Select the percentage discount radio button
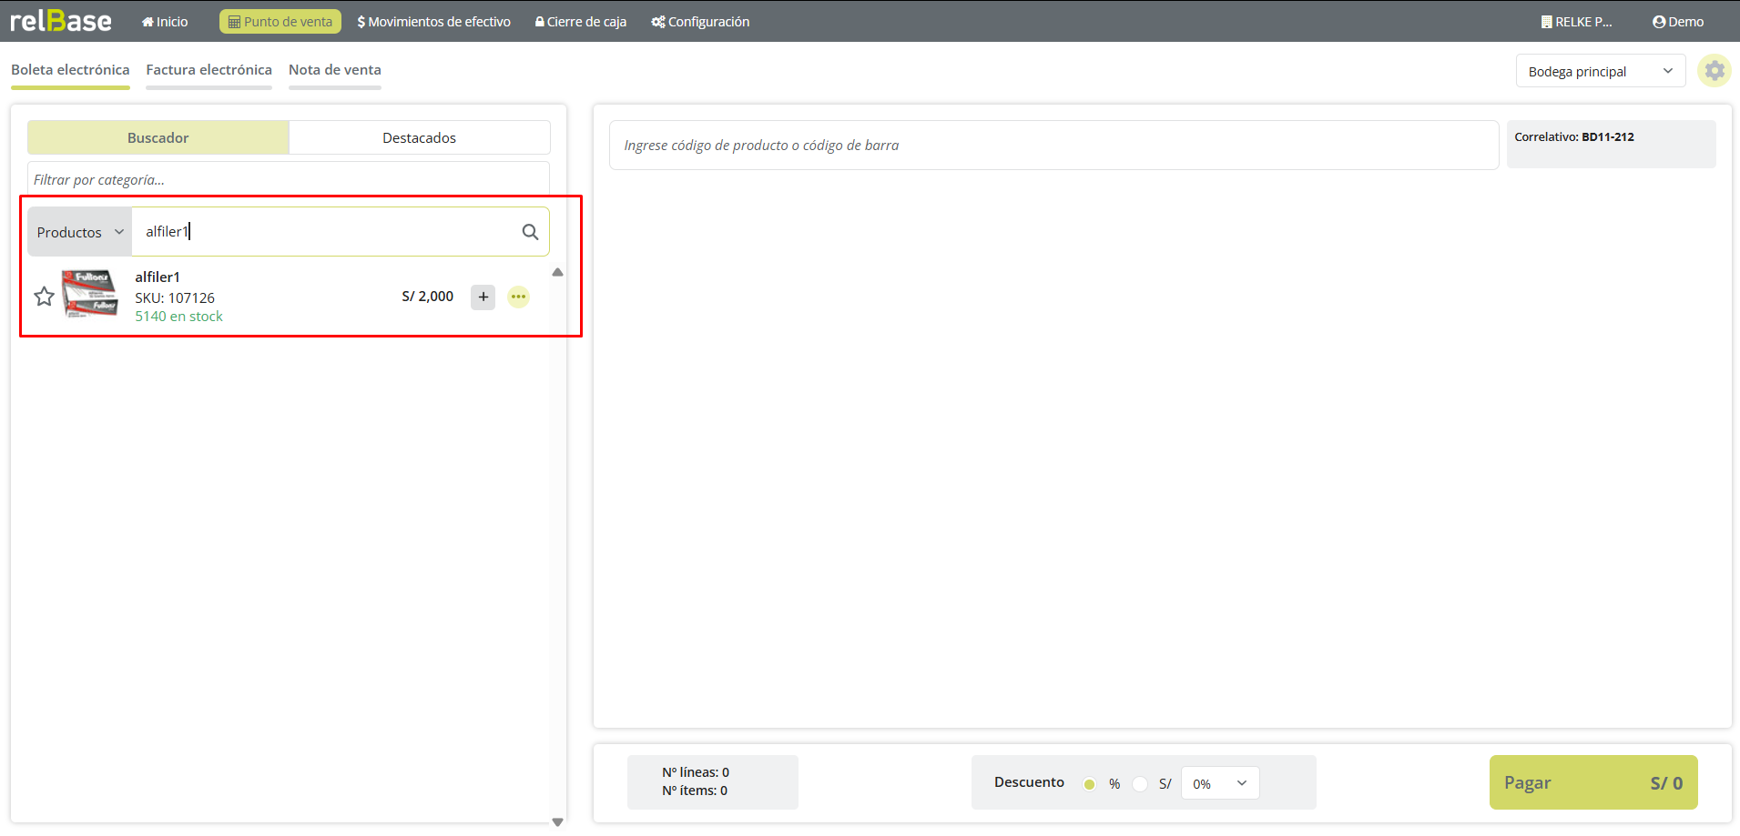The height and width of the screenshot is (836, 1740). (1089, 784)
